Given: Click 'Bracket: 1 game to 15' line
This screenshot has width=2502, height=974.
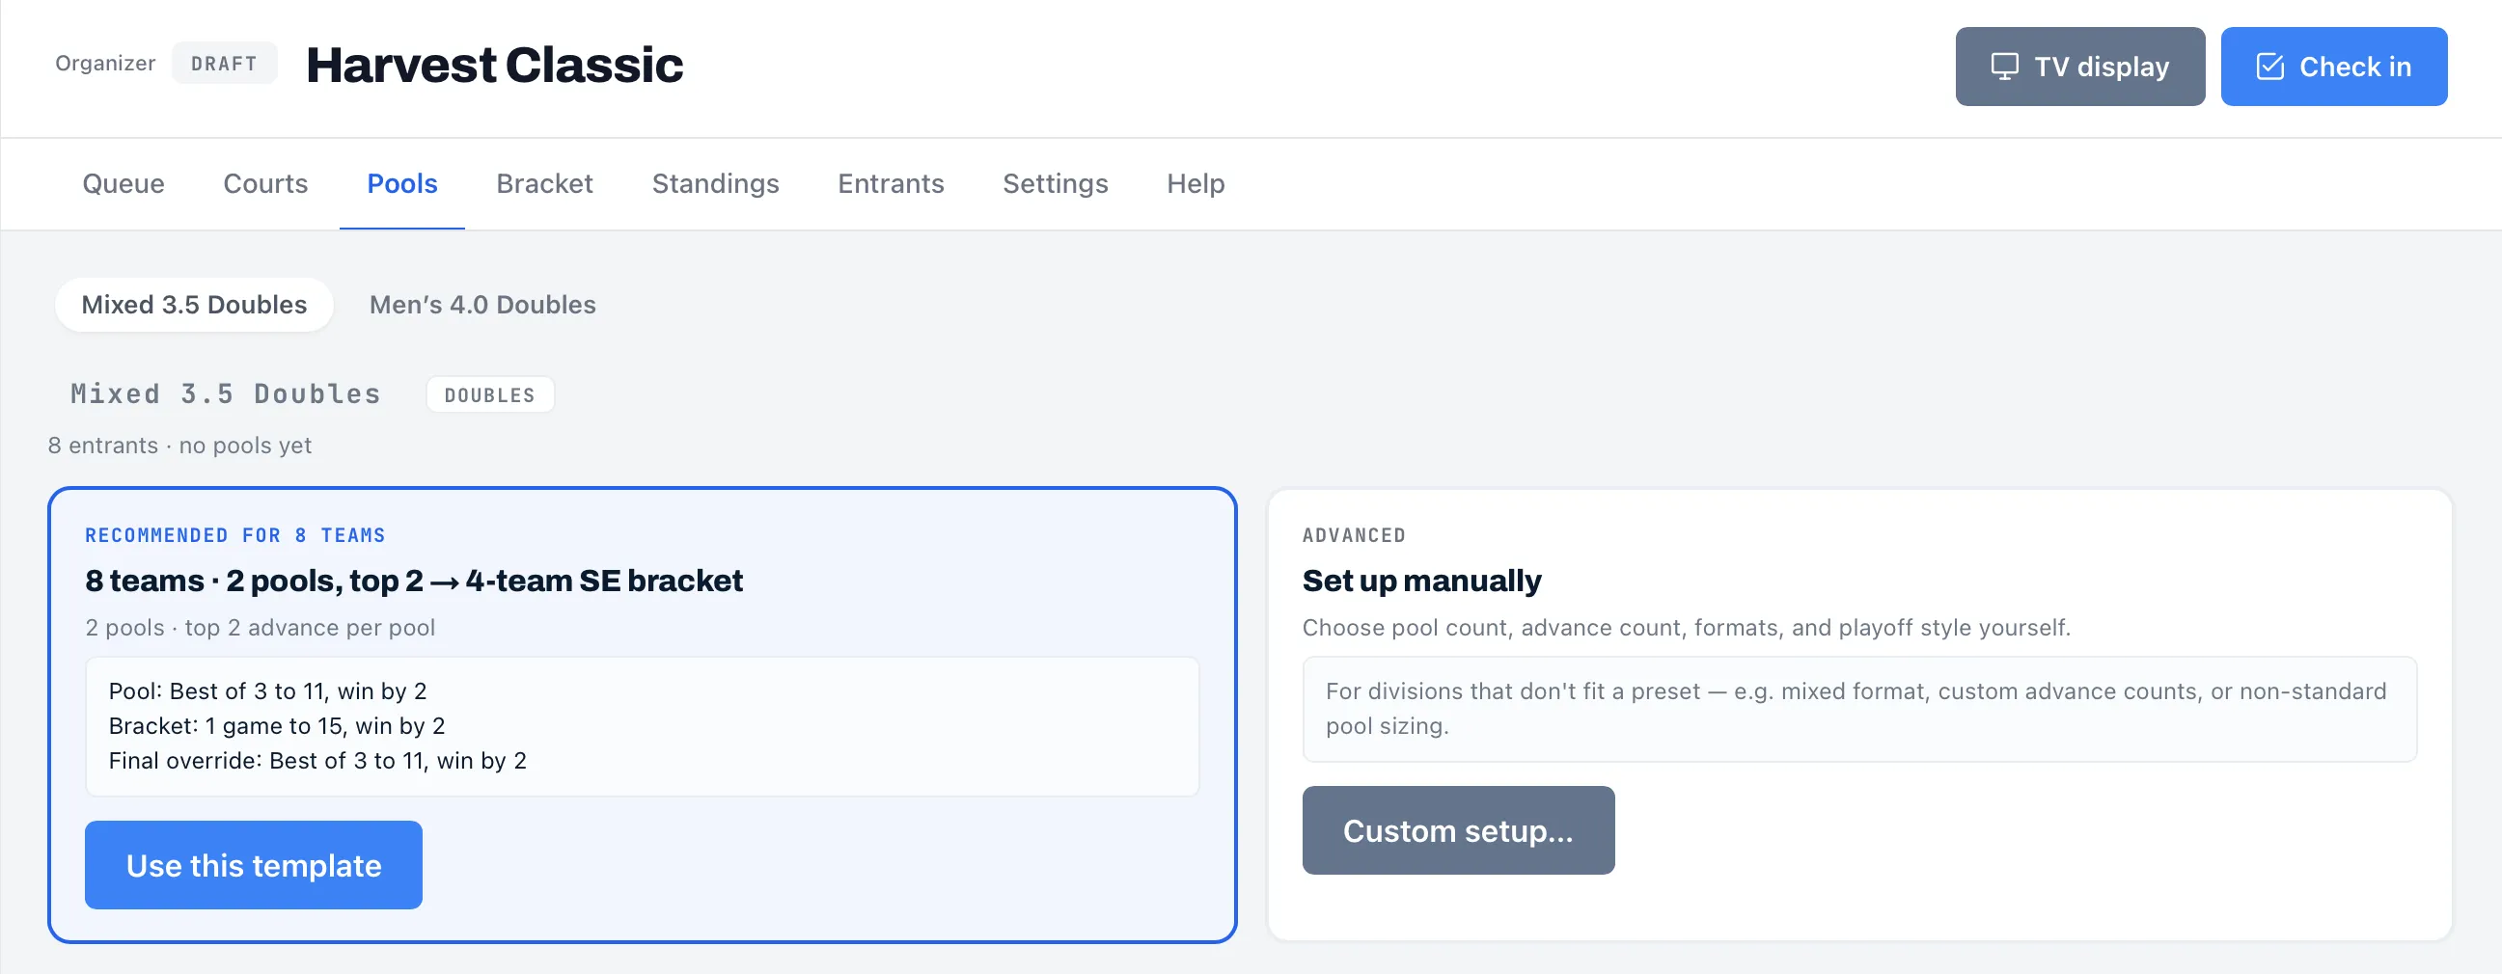Looking at the screenshot, I should coord(277,725).
